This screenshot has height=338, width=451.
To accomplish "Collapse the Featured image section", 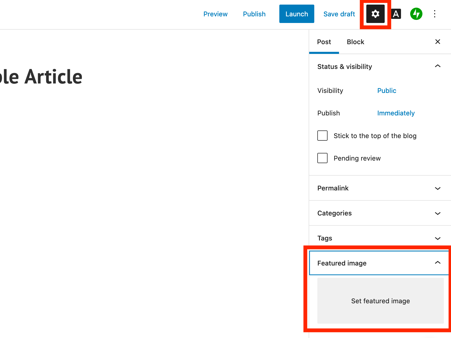I will [437, 263].
